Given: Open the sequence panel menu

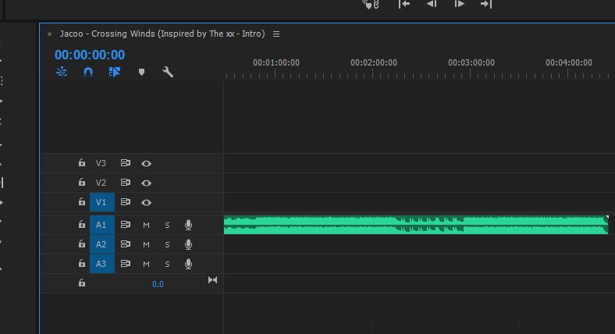Looking at the screenshot, I should [x=276, y=34].
